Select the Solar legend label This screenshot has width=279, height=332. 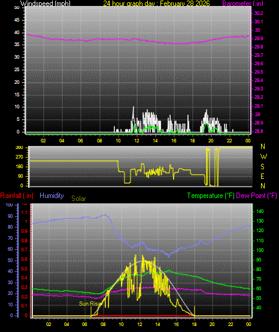pos(78,199)
